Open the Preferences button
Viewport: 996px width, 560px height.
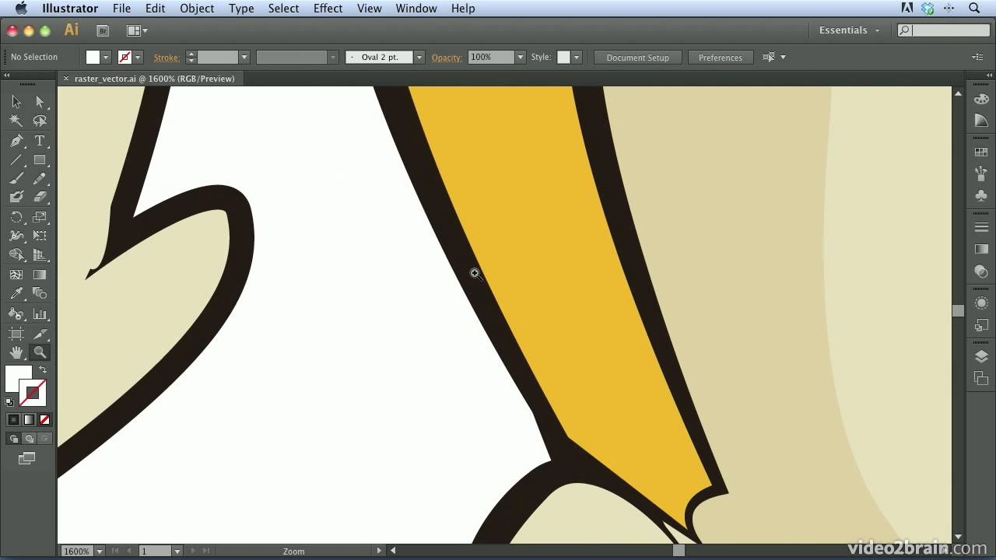tap(721, 57)
